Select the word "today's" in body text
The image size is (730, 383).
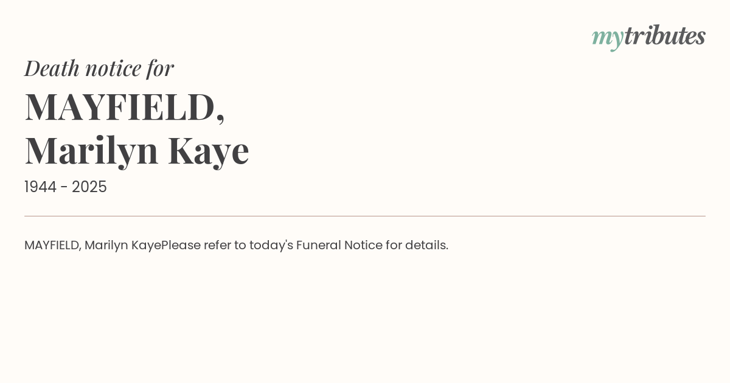tap(271, 246)
